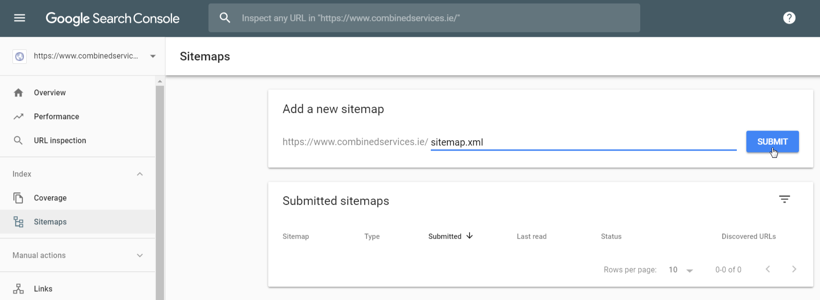Click the Last read column header
The width and height of the screenshot is (820, 300).
(x=532, y=236)
